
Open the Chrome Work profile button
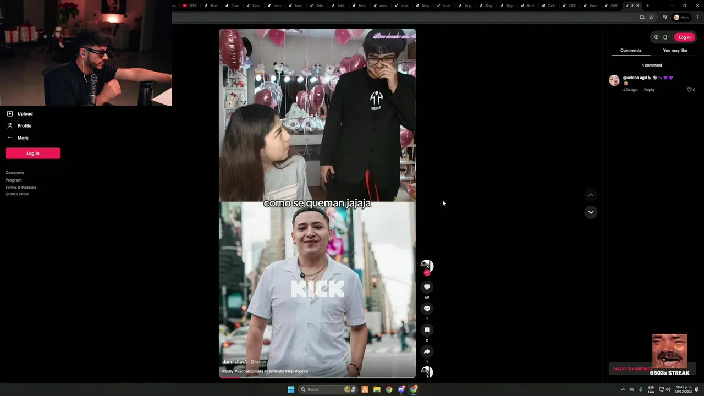681,17
